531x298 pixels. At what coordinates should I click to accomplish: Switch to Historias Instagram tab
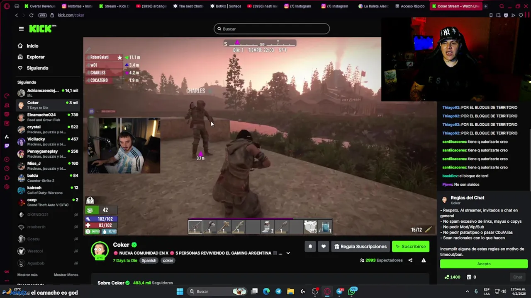point(77,6)
